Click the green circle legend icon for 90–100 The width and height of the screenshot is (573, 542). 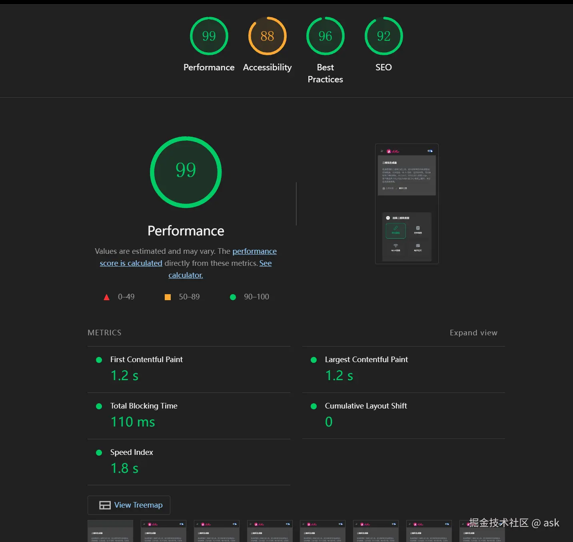coord(233,297)
